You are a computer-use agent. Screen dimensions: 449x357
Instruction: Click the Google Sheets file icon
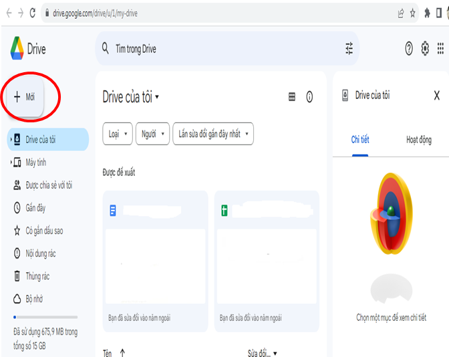[x=224, y=211]
